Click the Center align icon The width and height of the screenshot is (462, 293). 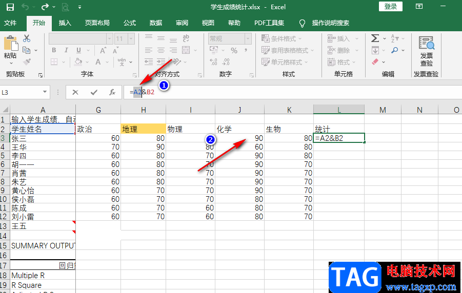point(161,50)
